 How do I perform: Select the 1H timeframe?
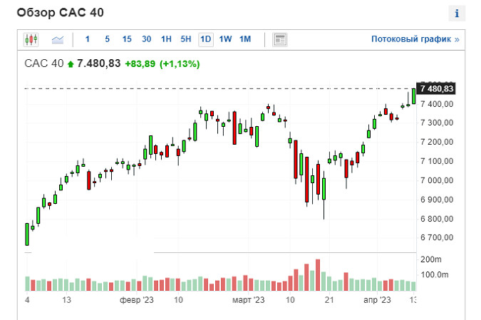(x=166, y=39)
